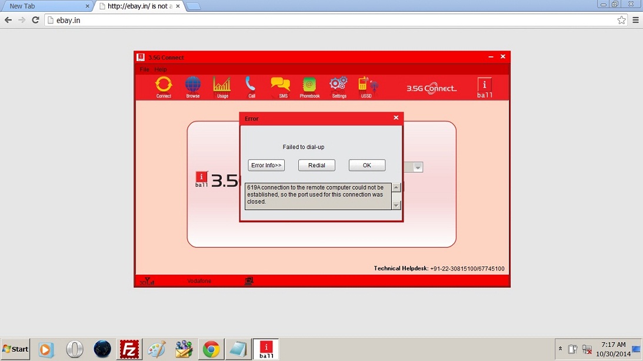
Task: Click OK in the Error dialog
Action: [x=367, y=166]
